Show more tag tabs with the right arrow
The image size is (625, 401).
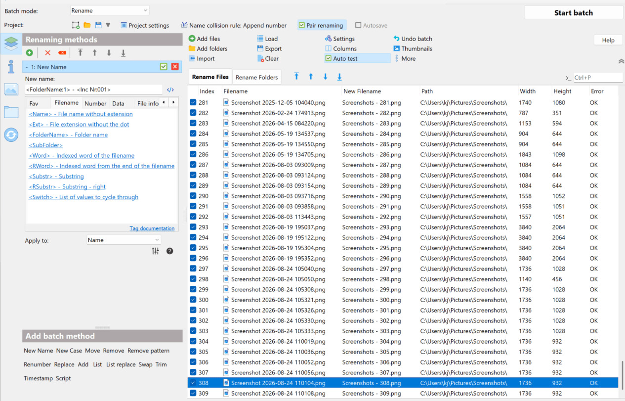pos(174,102)
